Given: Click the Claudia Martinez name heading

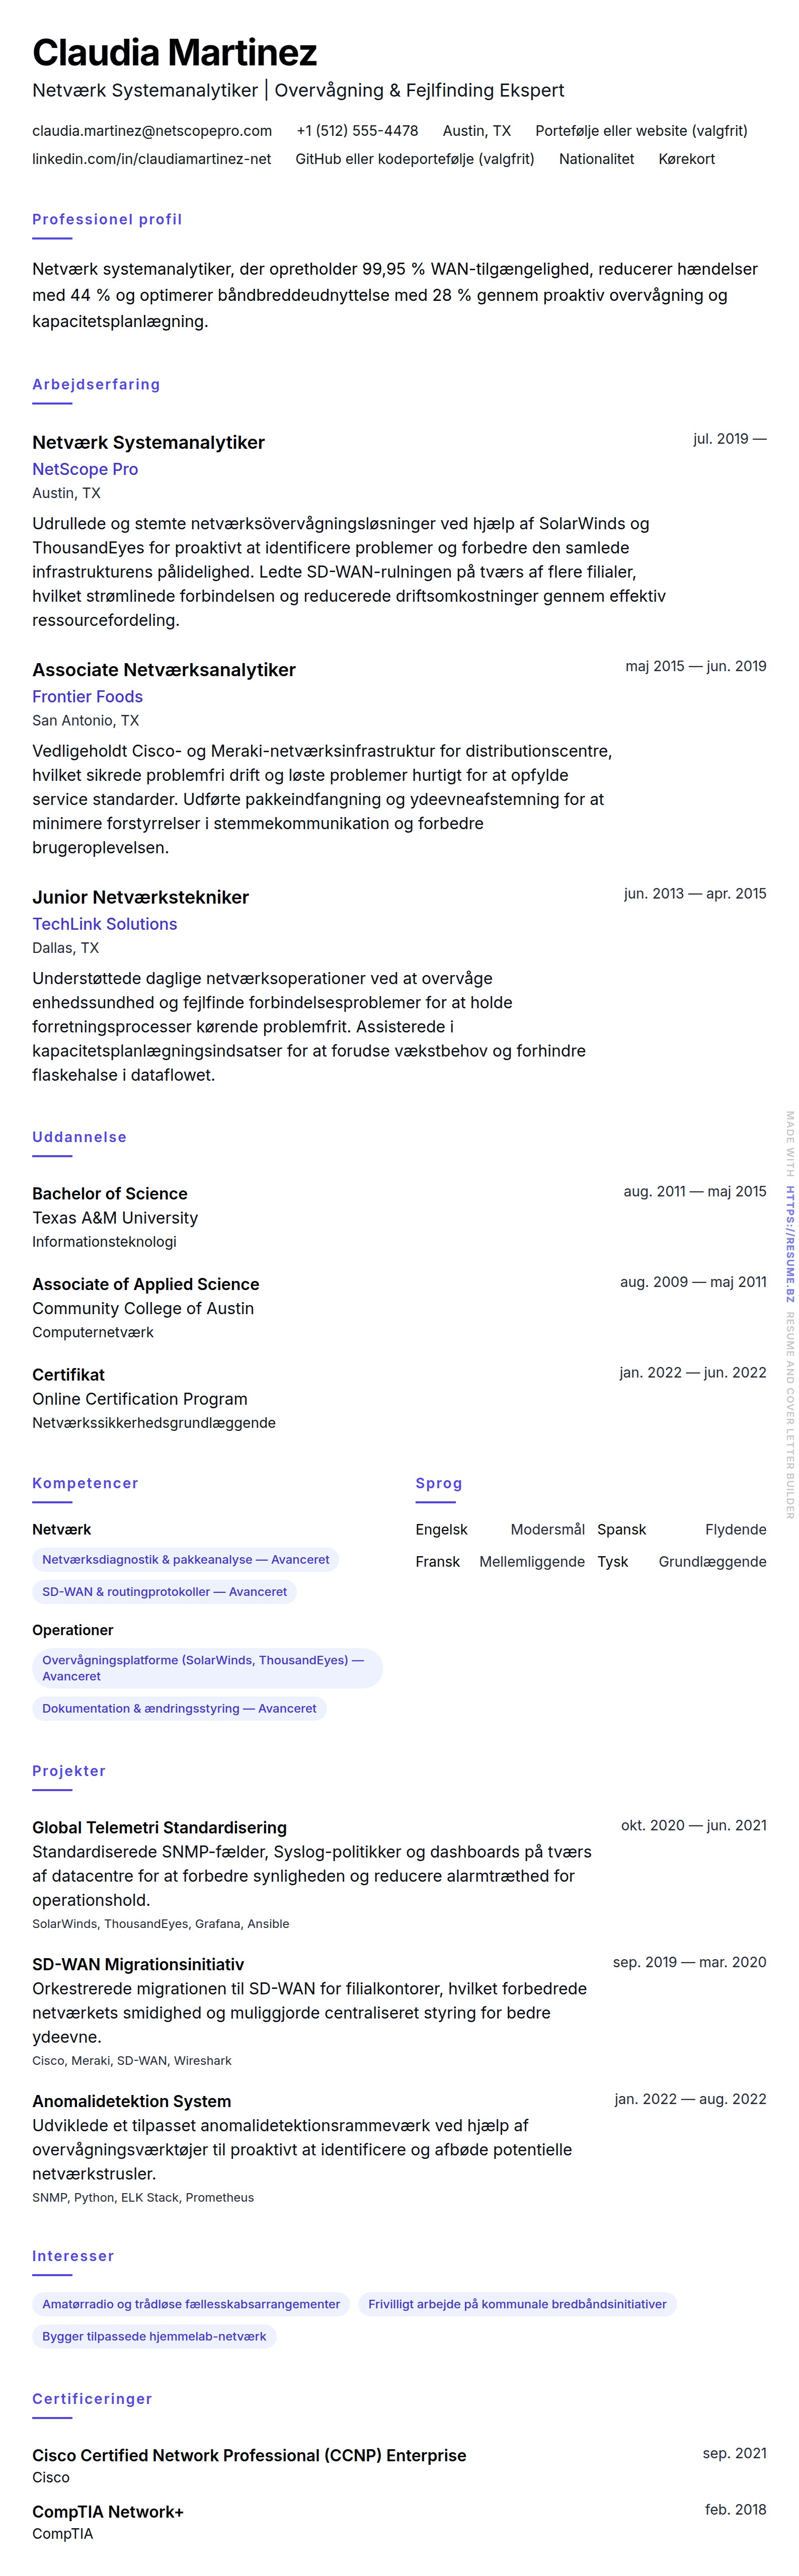Looking at the screenshot, I should coord(174,52).
